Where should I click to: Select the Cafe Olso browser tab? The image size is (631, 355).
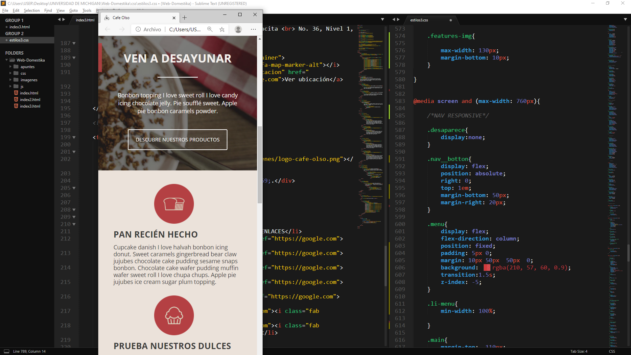[x=140, y=18]
